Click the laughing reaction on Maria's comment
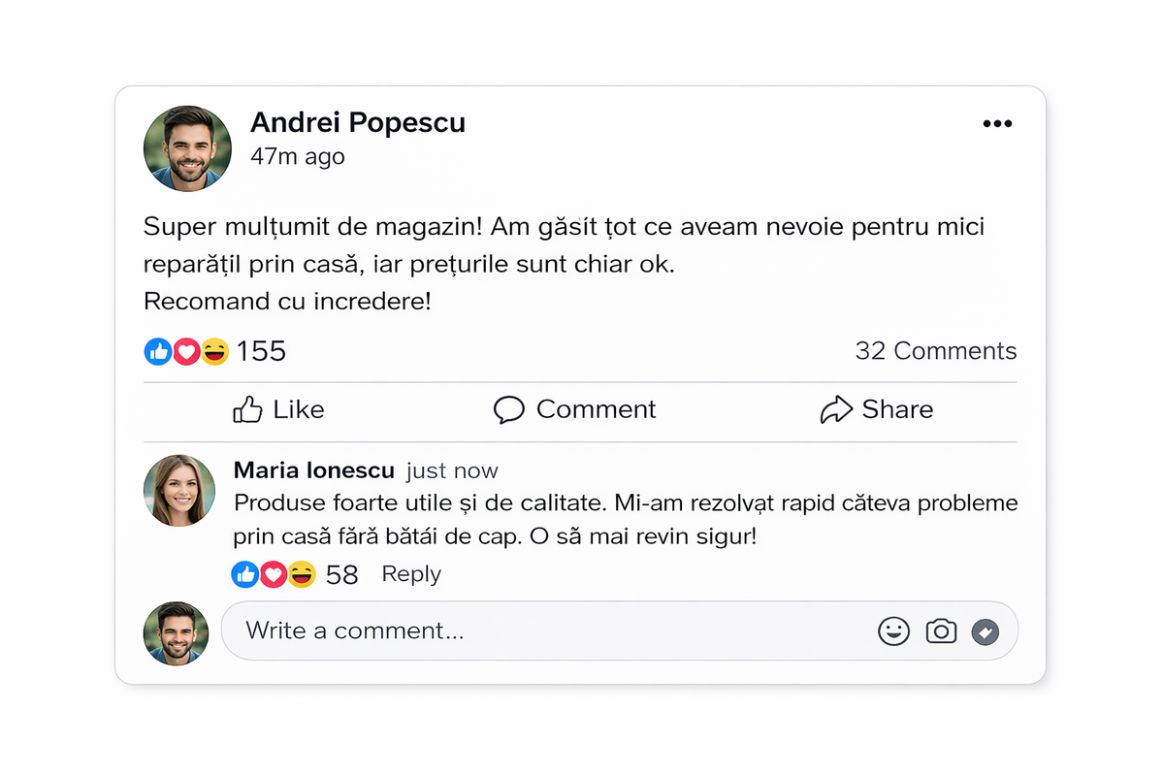This screenshot has height=776, width=1164. click(302, 574)
